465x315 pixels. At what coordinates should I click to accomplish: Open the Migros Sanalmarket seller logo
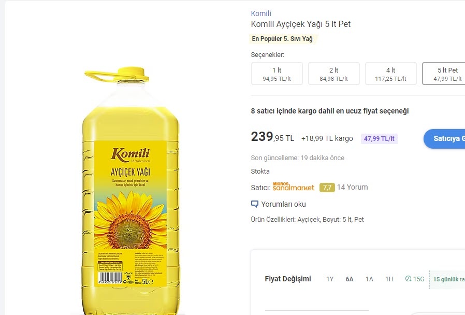pyautogui.click(x=293, y=187)
